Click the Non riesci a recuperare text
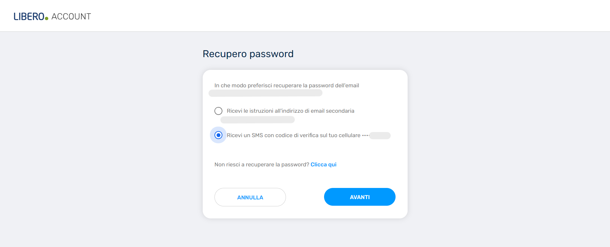610x247 pixels. (x=261, y=164)
